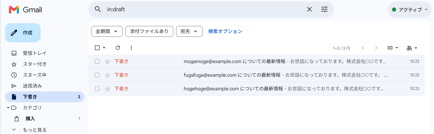
Task: Open draft about mogemoge@example.com についての最新情報
Action: pos(257,61)
